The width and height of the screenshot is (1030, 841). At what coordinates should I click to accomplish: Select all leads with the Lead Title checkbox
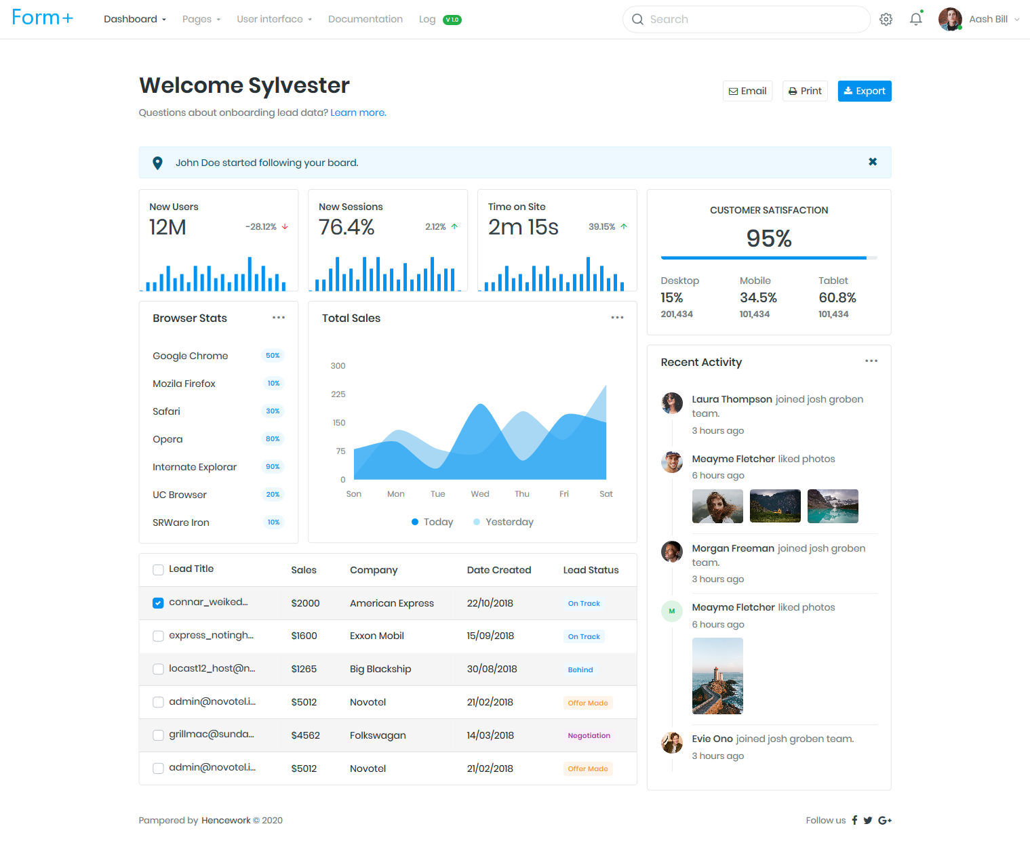[158, 570]
